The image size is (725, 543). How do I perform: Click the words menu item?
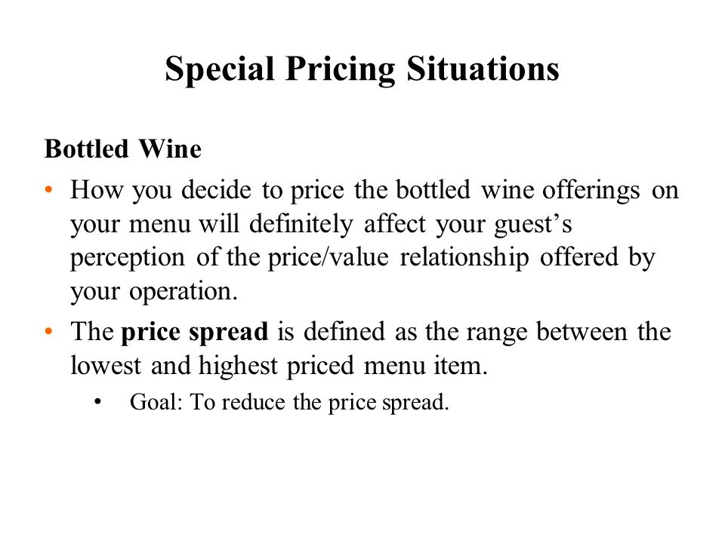click(x=426, y=366)
